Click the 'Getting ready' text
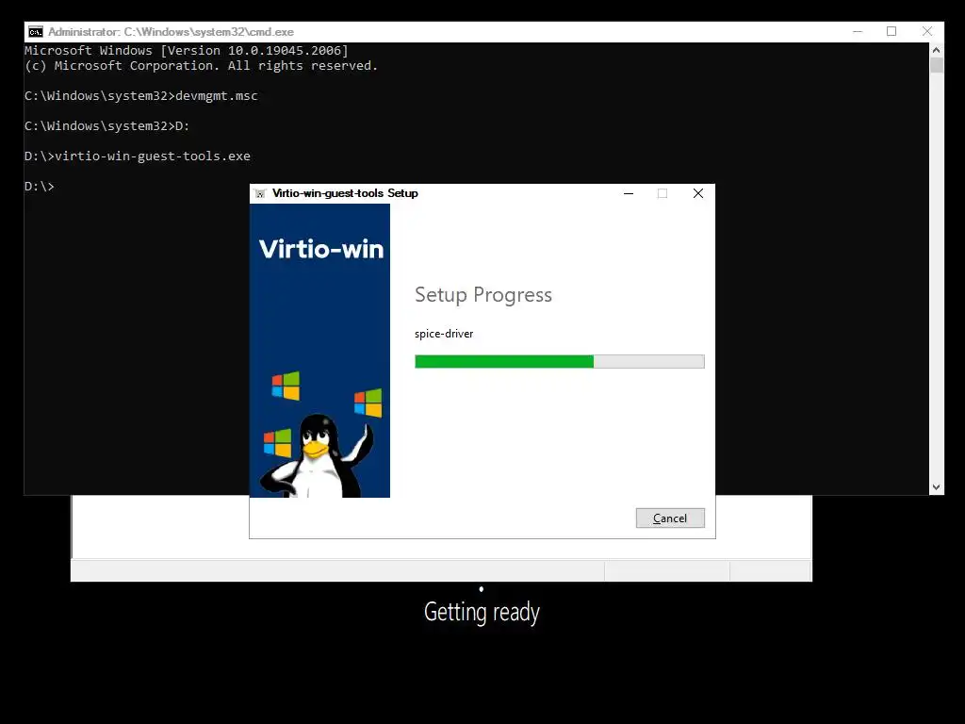965x724 pixels. tap(482, 612)
